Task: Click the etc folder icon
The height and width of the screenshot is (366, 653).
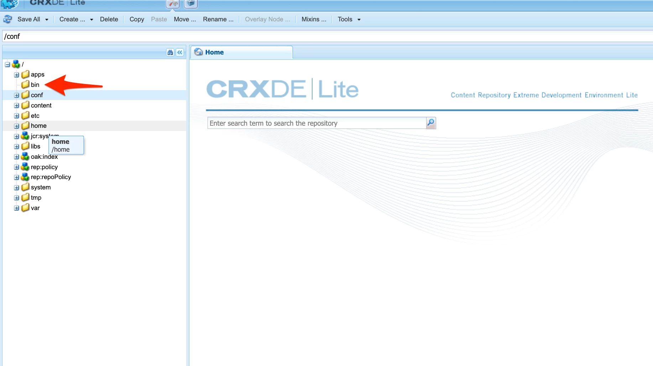Action: click(x=25, y=116)
